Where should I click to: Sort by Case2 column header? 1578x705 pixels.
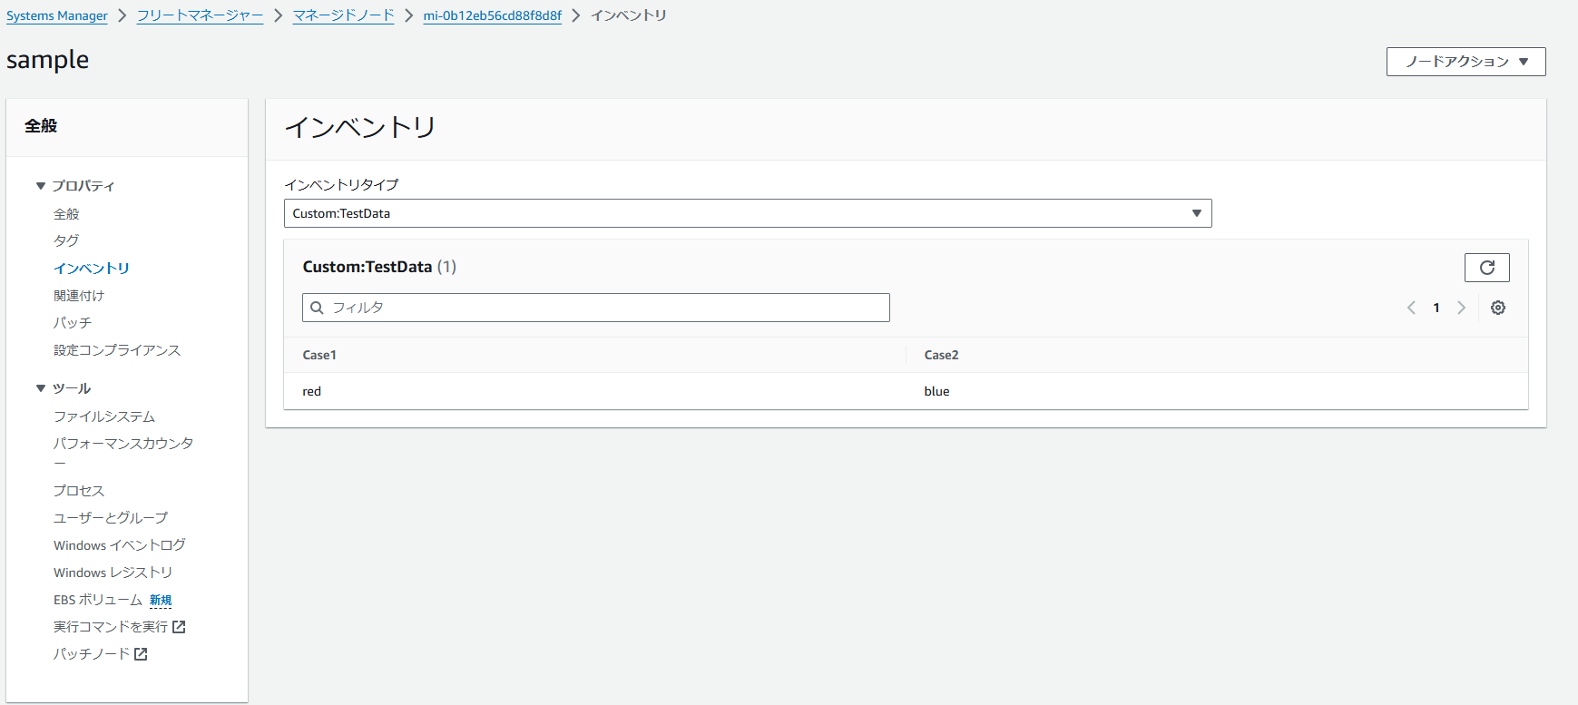tap(941, 355)
